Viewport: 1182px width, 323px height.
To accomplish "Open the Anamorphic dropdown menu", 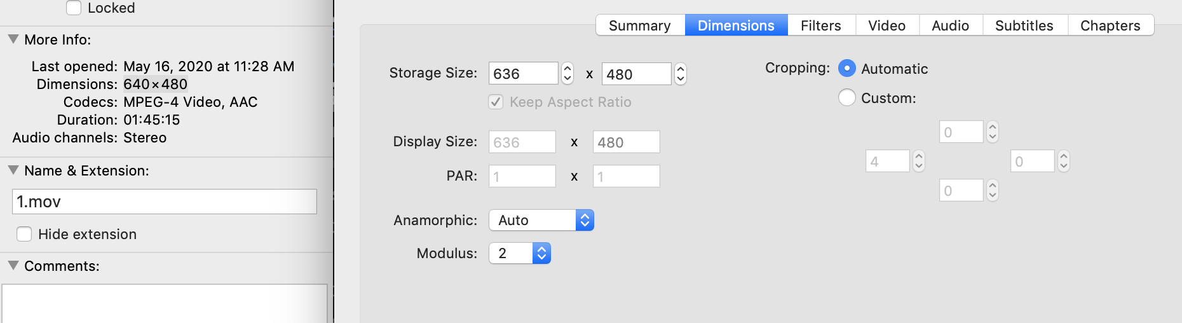I will (541, 221).
